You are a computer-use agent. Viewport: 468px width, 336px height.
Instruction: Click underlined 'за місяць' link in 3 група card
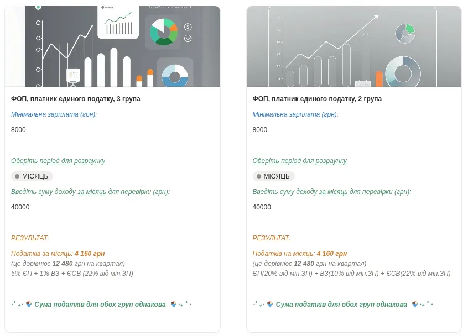tap(91, 192)
